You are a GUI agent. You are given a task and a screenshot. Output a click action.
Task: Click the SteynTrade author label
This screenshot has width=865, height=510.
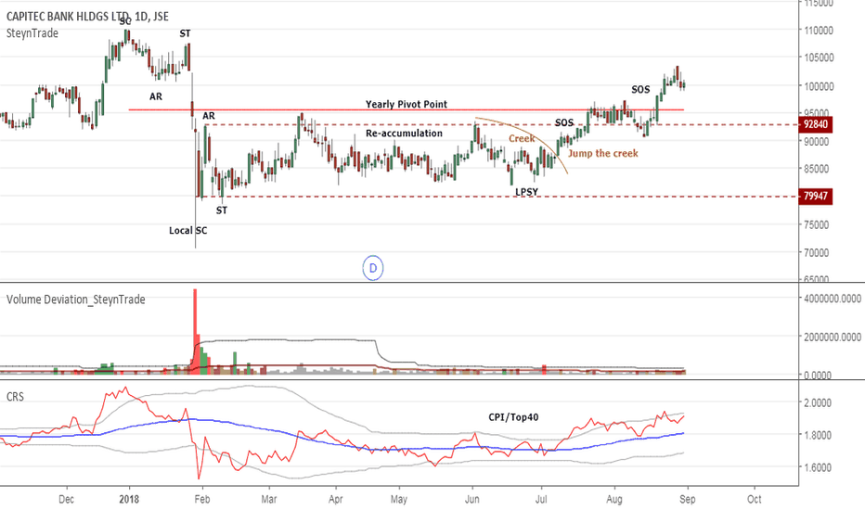tap(32, 33)
